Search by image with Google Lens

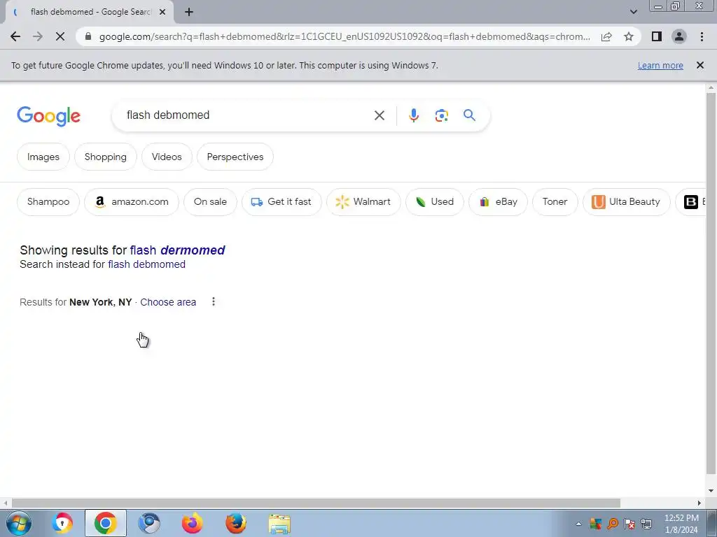pyautogui.click(x=441, y=115)
